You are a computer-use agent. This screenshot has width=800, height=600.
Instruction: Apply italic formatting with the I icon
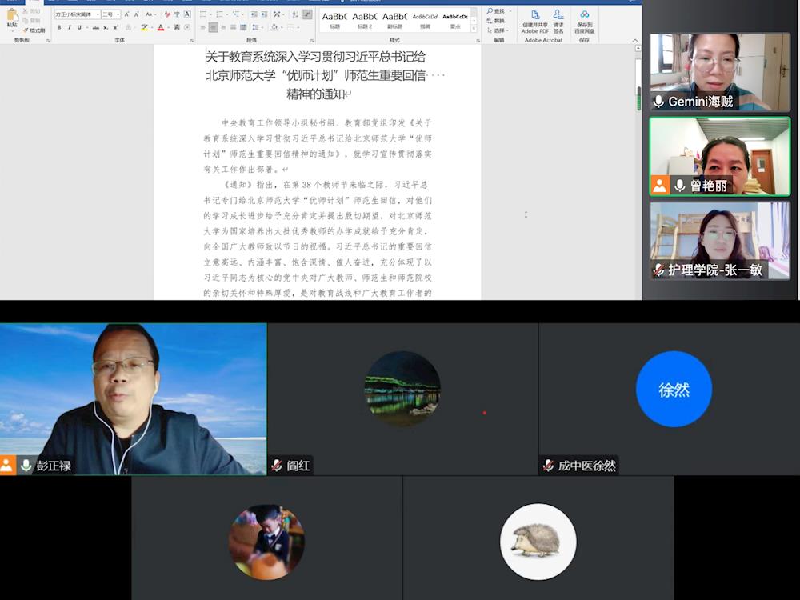coord(70,27)
